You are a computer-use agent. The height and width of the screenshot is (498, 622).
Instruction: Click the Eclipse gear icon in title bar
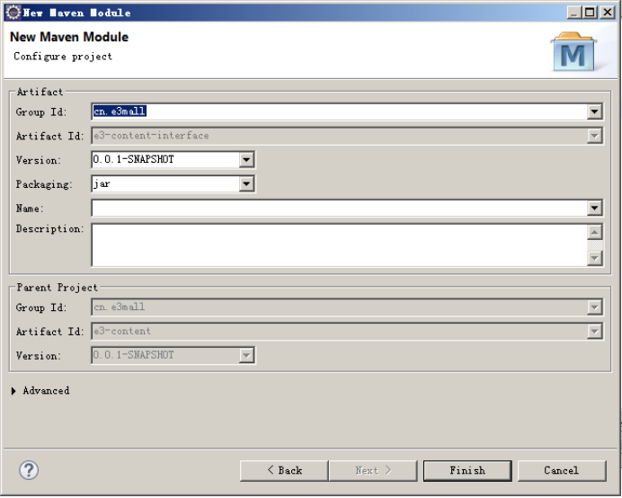coord(13,13)
